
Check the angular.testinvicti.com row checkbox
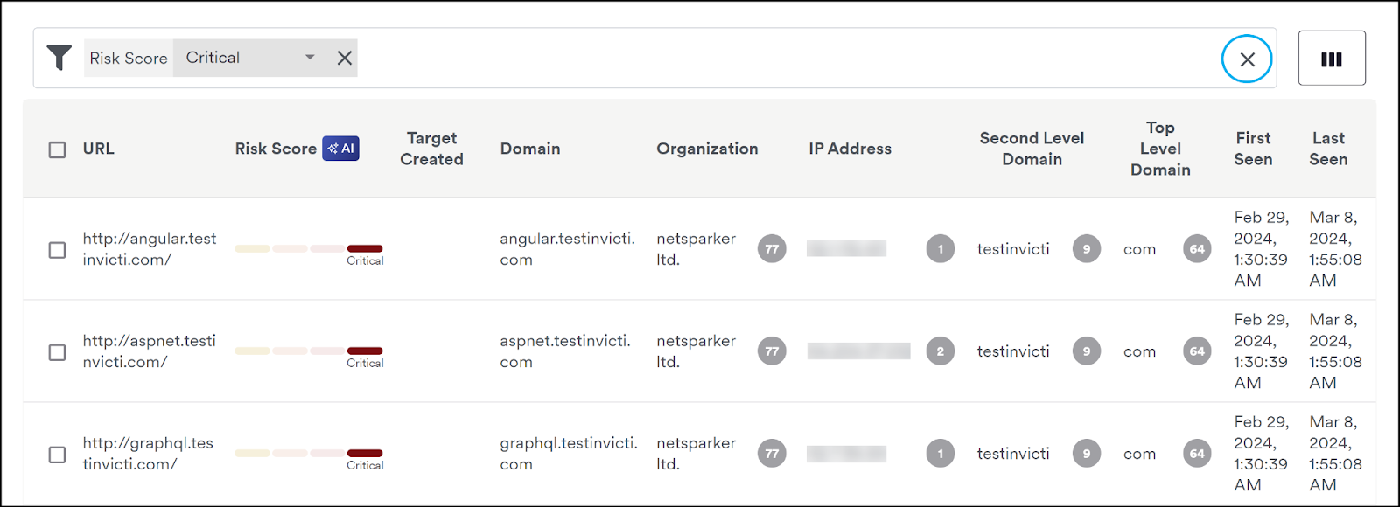pos(57,250)
